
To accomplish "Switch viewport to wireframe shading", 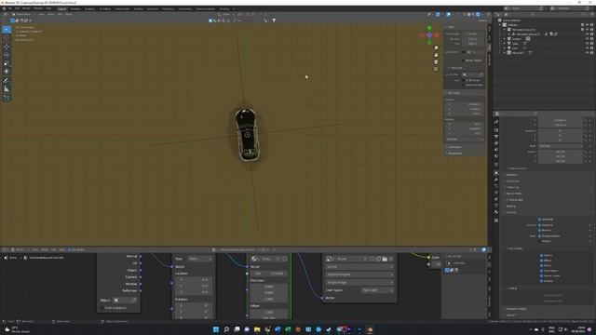I will click(465, 15).
